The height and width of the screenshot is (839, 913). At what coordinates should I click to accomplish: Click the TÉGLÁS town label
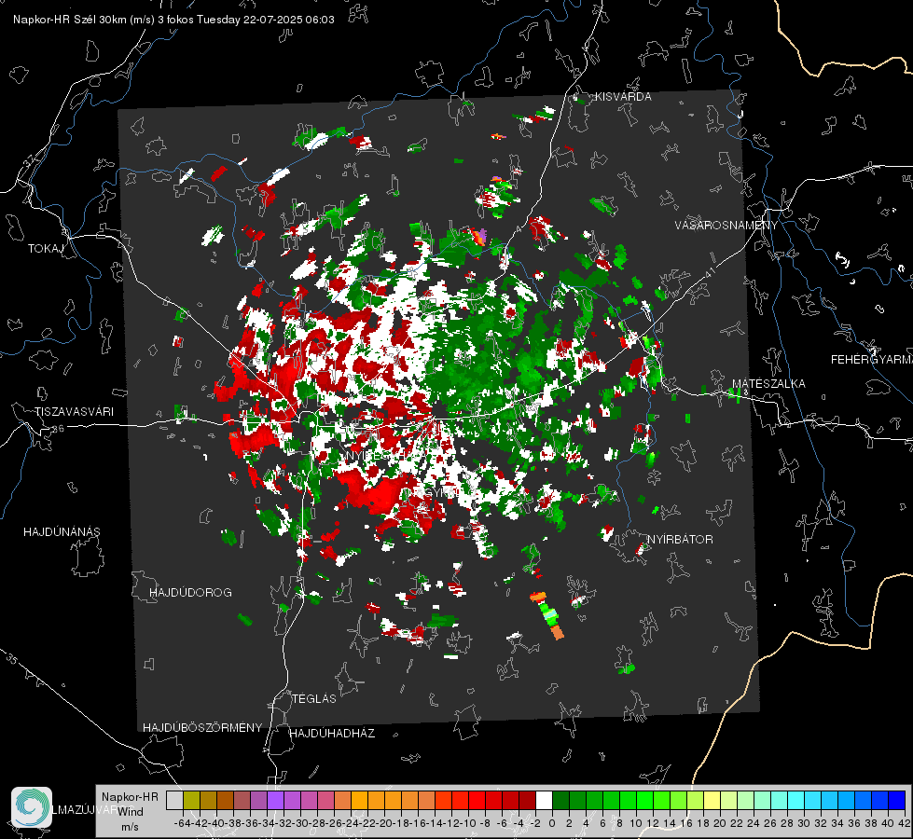point(314,698)
